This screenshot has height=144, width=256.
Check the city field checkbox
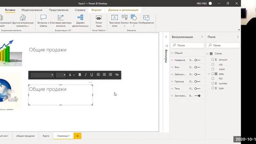[x=213, y=64]
